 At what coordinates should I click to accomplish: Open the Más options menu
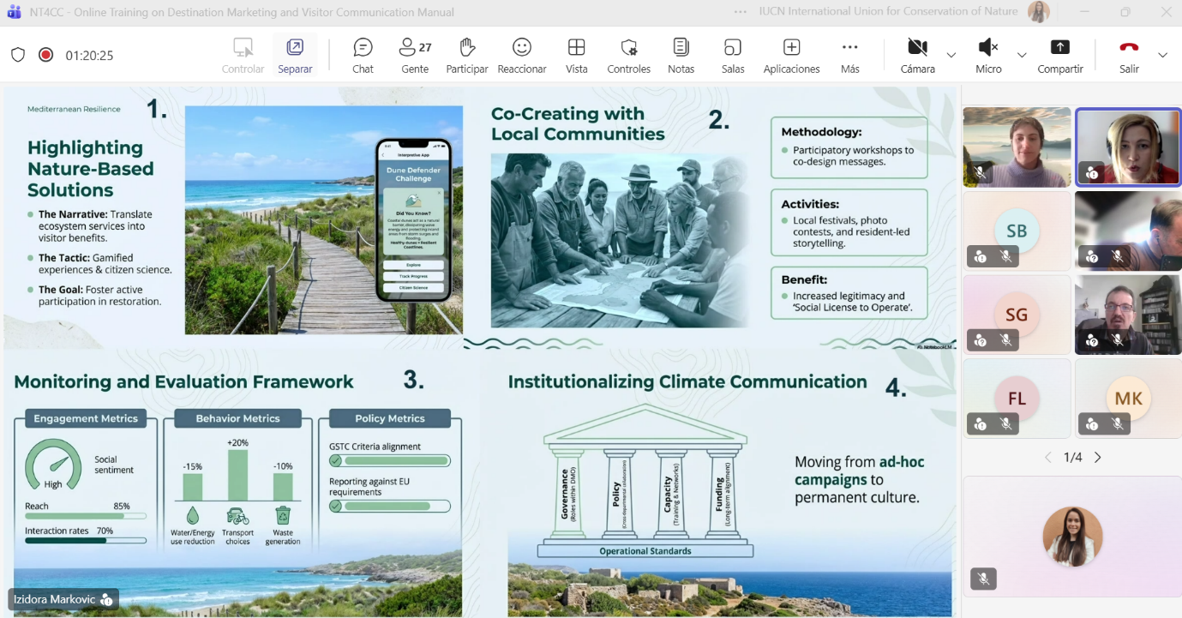[849, 56]
